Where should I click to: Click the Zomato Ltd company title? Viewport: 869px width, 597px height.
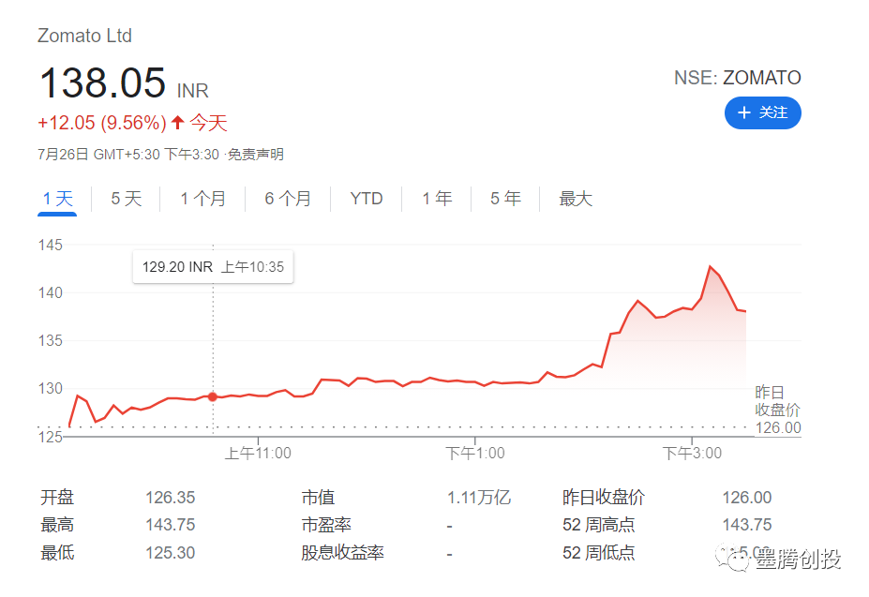pyautogui.click(x=84, y=36)
